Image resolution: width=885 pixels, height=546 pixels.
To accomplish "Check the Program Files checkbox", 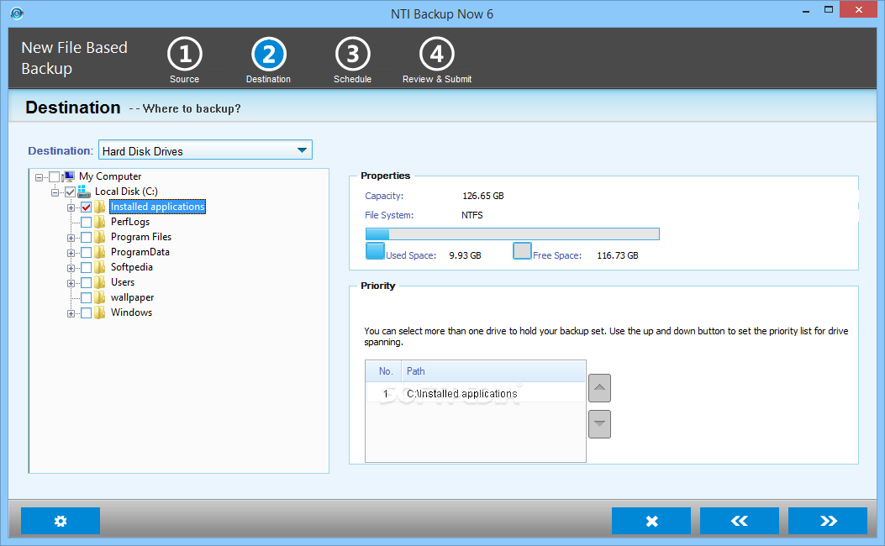I will [87, 238].
